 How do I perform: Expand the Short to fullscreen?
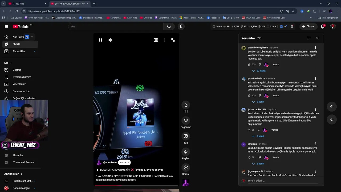point(173,40)
